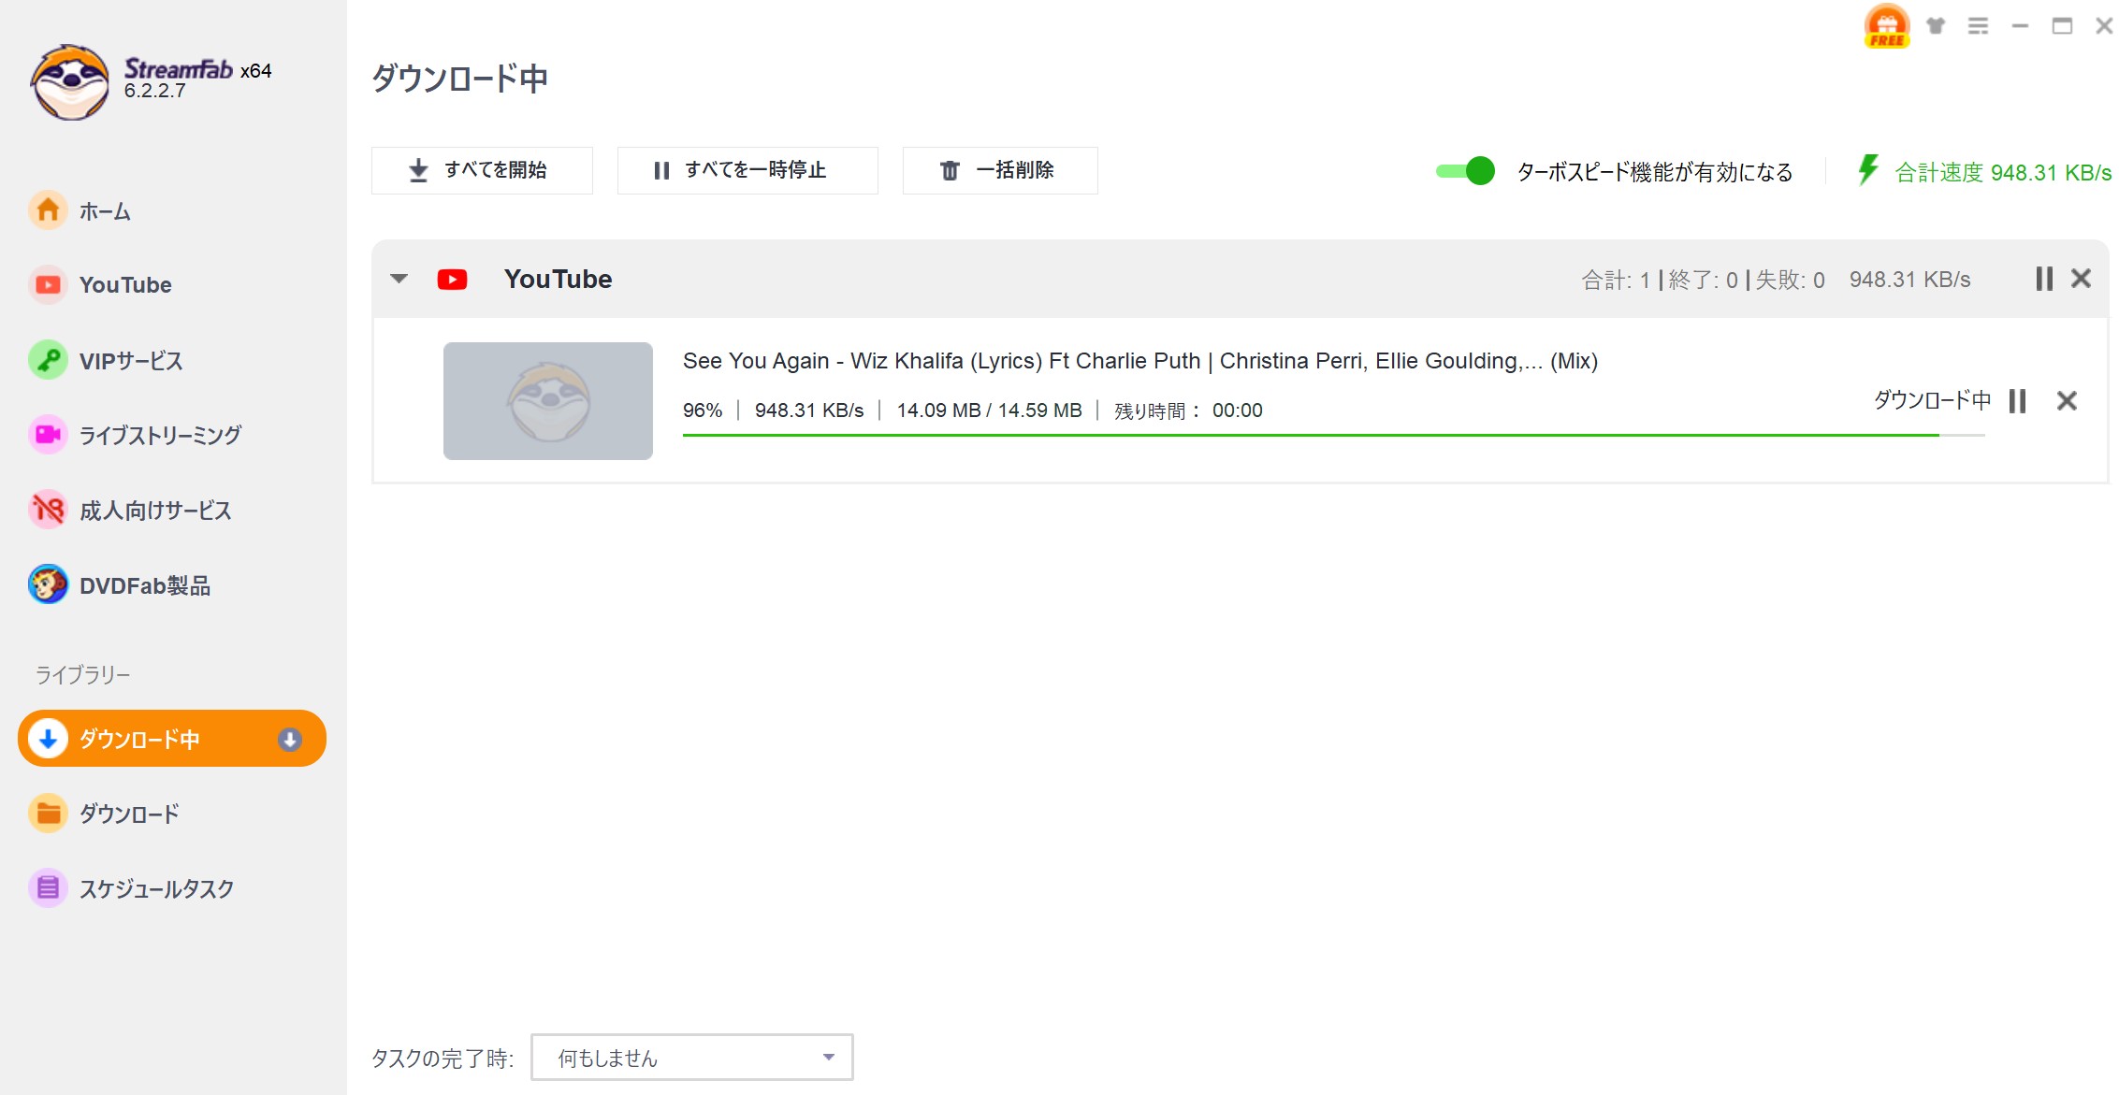Collapse the YouTube download group
The width and height of the screenshot is (2119, 1095).
[x=399, y=279]
